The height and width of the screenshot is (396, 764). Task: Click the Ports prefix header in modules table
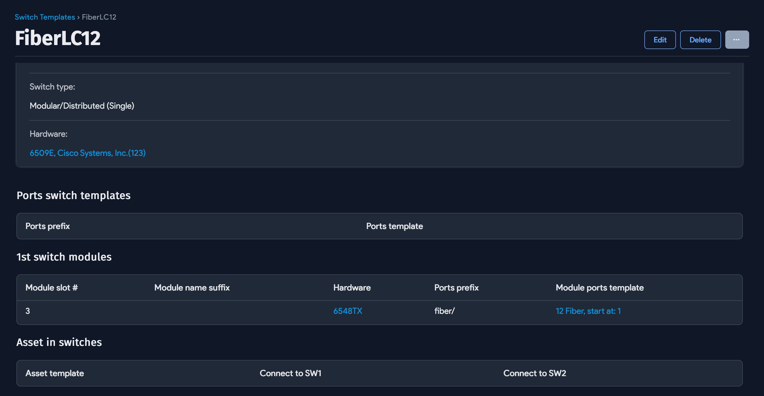pyautogui.click(x=456, y=288)
